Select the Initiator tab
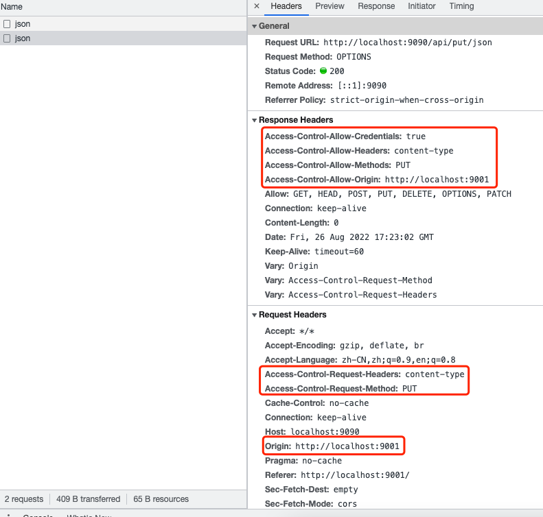The width and height of the screenshot is (543, 517). pyautogui.click(x=421, y=6)
